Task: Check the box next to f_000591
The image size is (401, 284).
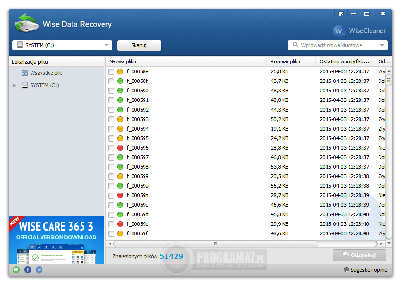Action: coord(111,101)
